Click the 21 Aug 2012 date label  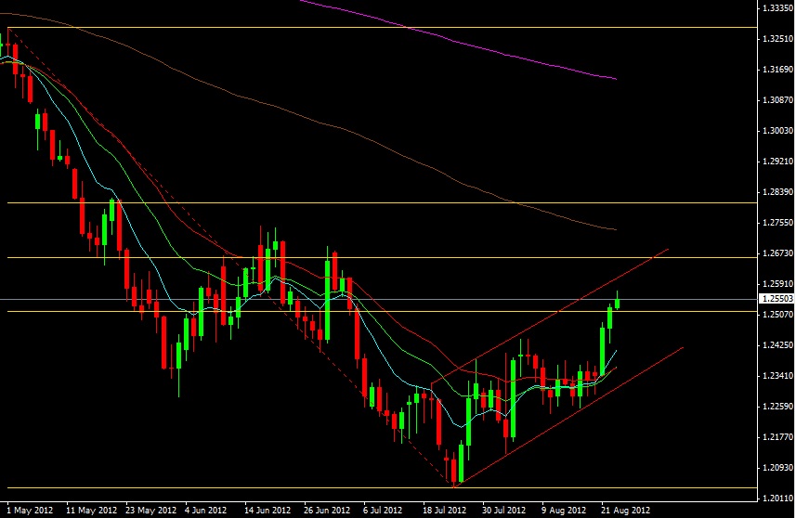pos(625,510)
